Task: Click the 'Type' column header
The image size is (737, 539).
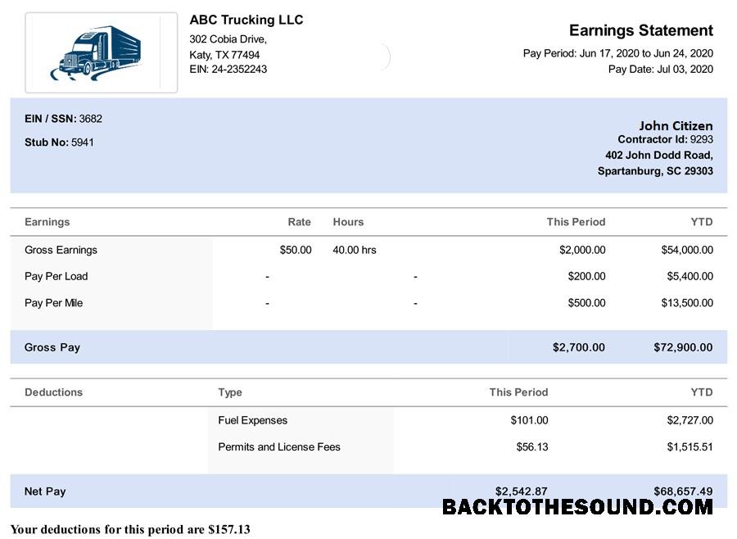Action: [230, 392]
